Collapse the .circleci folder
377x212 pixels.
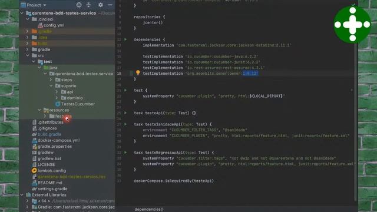point(28,19)
